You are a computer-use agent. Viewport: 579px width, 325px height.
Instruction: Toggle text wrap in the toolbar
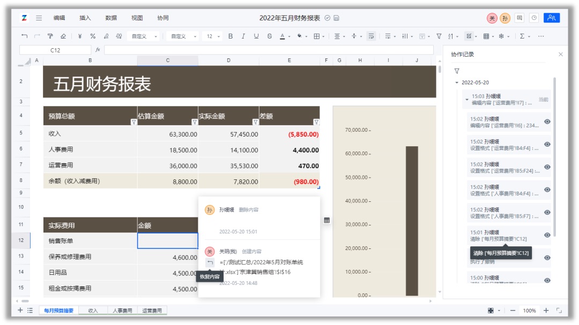pos(371,36)
